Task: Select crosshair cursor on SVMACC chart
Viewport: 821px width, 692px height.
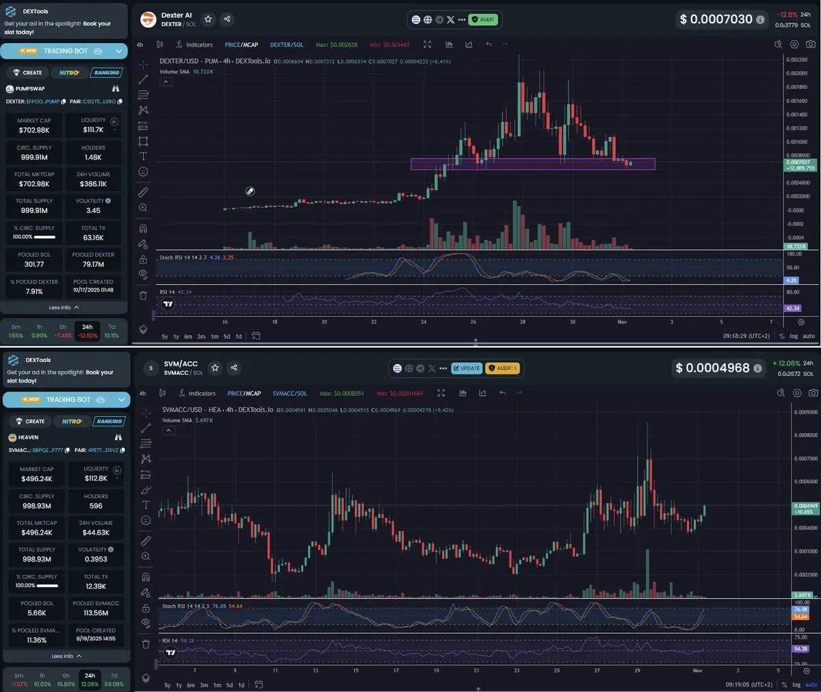Action: 145,413
